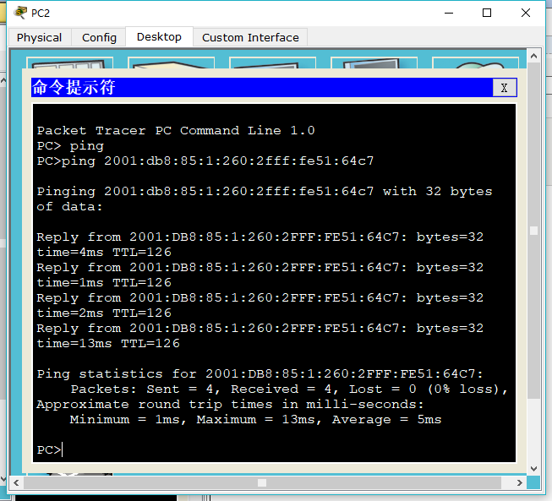Click the 'time=13ms TTL=126' reply line

tap(108, 343)
